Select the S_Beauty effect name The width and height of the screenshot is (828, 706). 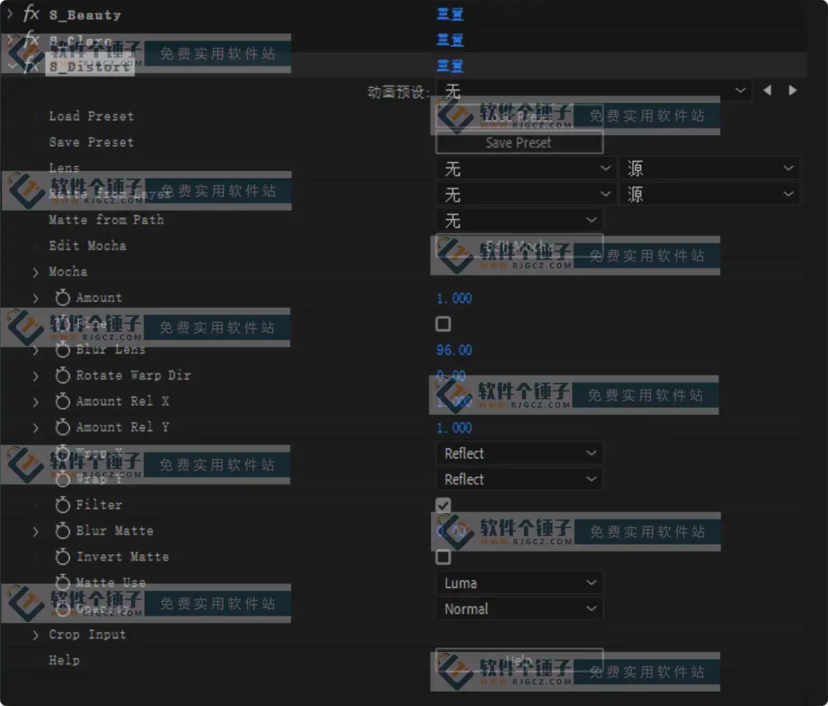[x=85, y=14]
